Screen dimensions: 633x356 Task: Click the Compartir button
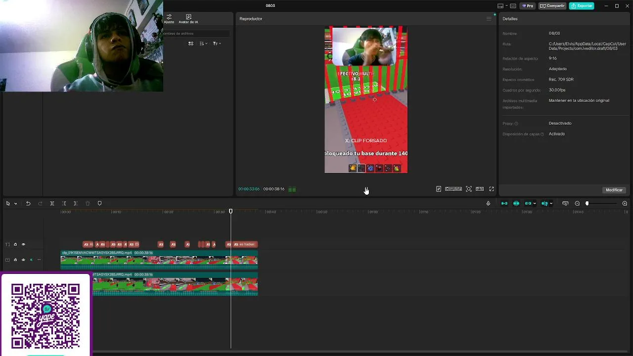coord(552,6)
